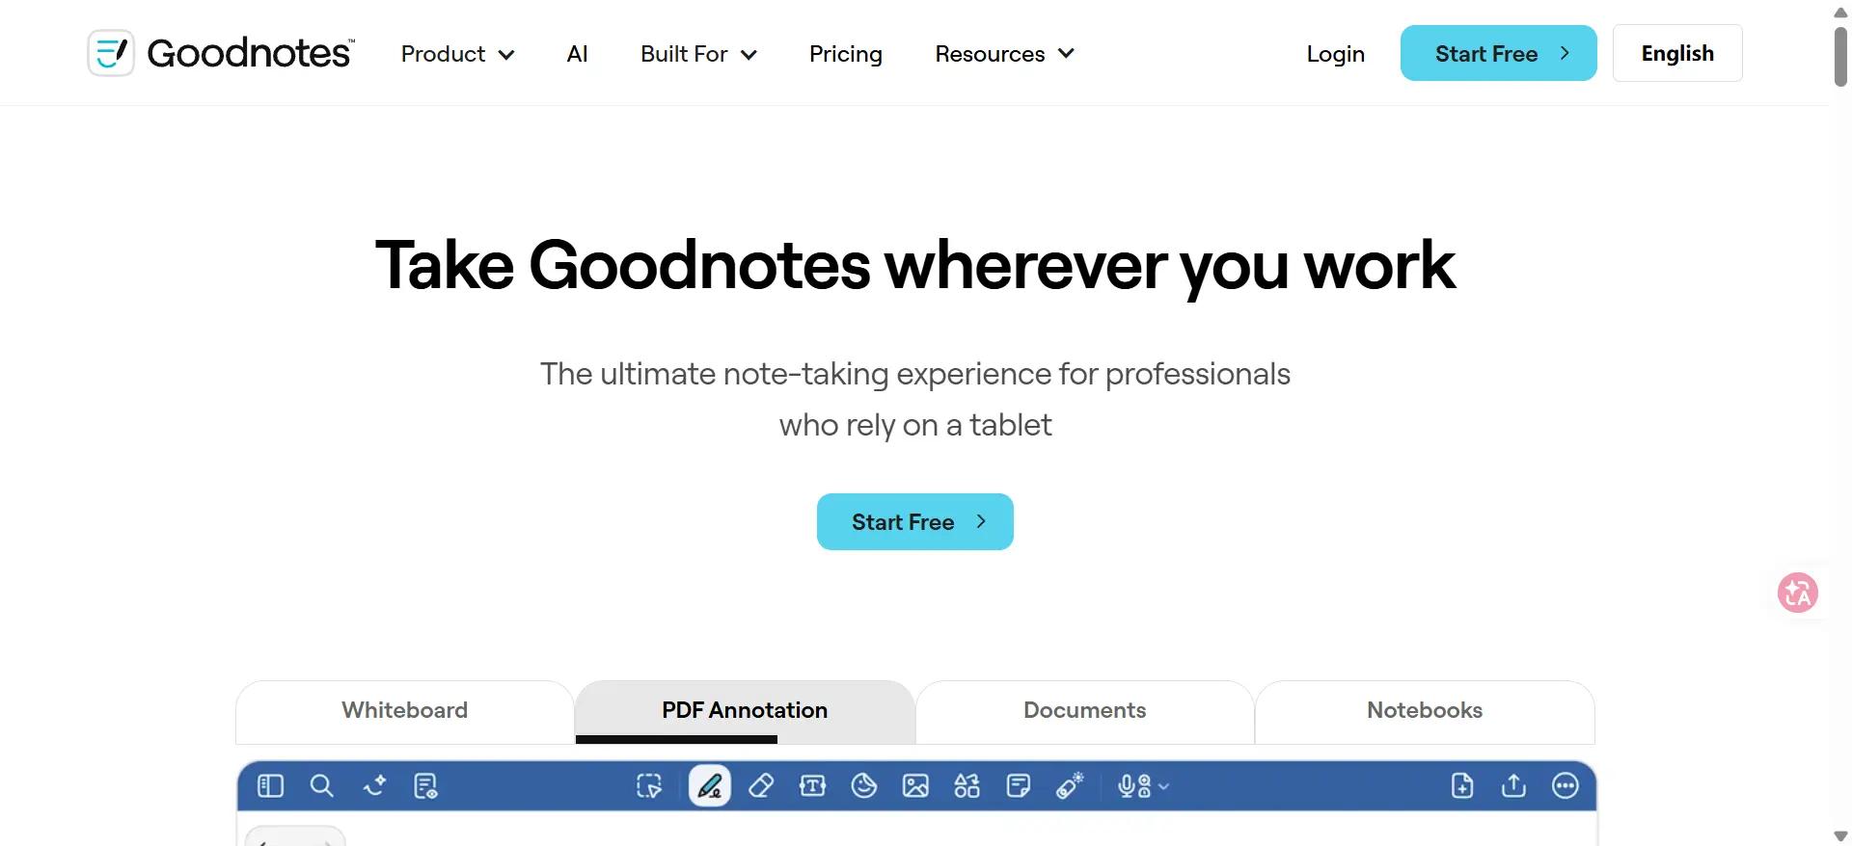
Task: Click the search magnifier icon in the toolbar
Action: click(x=322, y=786)
